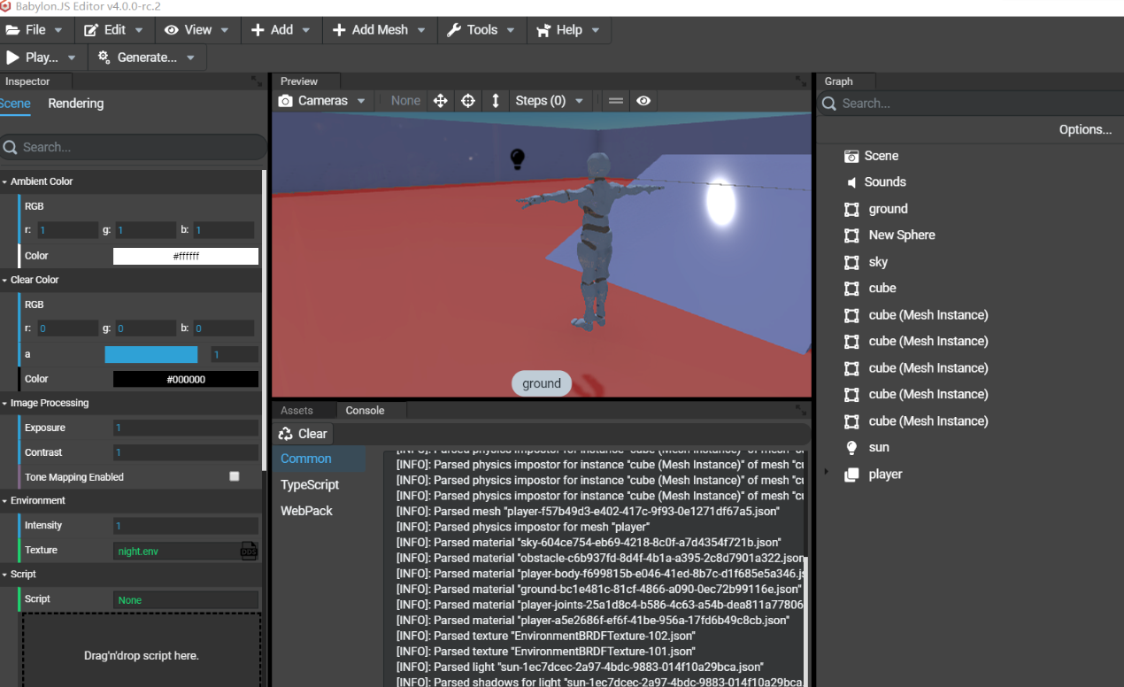Select the scaling gizmo in the Preview toolbar
The image size is (1124, 687).
tap(496, 100)
